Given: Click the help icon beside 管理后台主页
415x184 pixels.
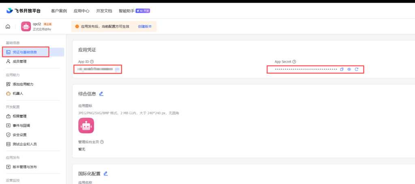Looking at the screenshot, I should click(x=102, y=142).
